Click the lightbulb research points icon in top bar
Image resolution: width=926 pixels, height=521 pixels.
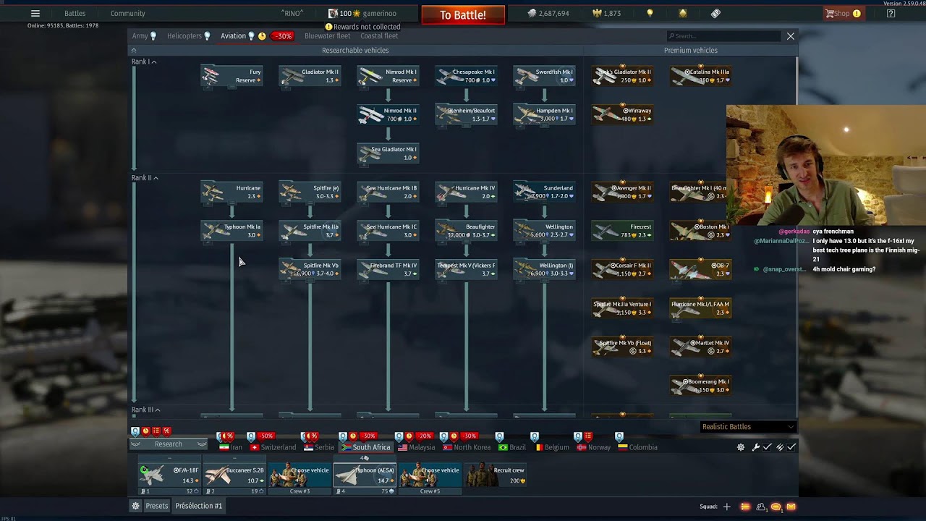pyautogui.click(x=650, y=13)
